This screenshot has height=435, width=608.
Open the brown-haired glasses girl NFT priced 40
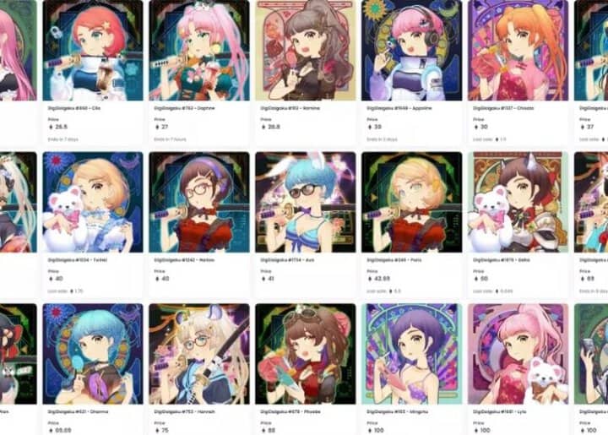[x=199, y=202]
